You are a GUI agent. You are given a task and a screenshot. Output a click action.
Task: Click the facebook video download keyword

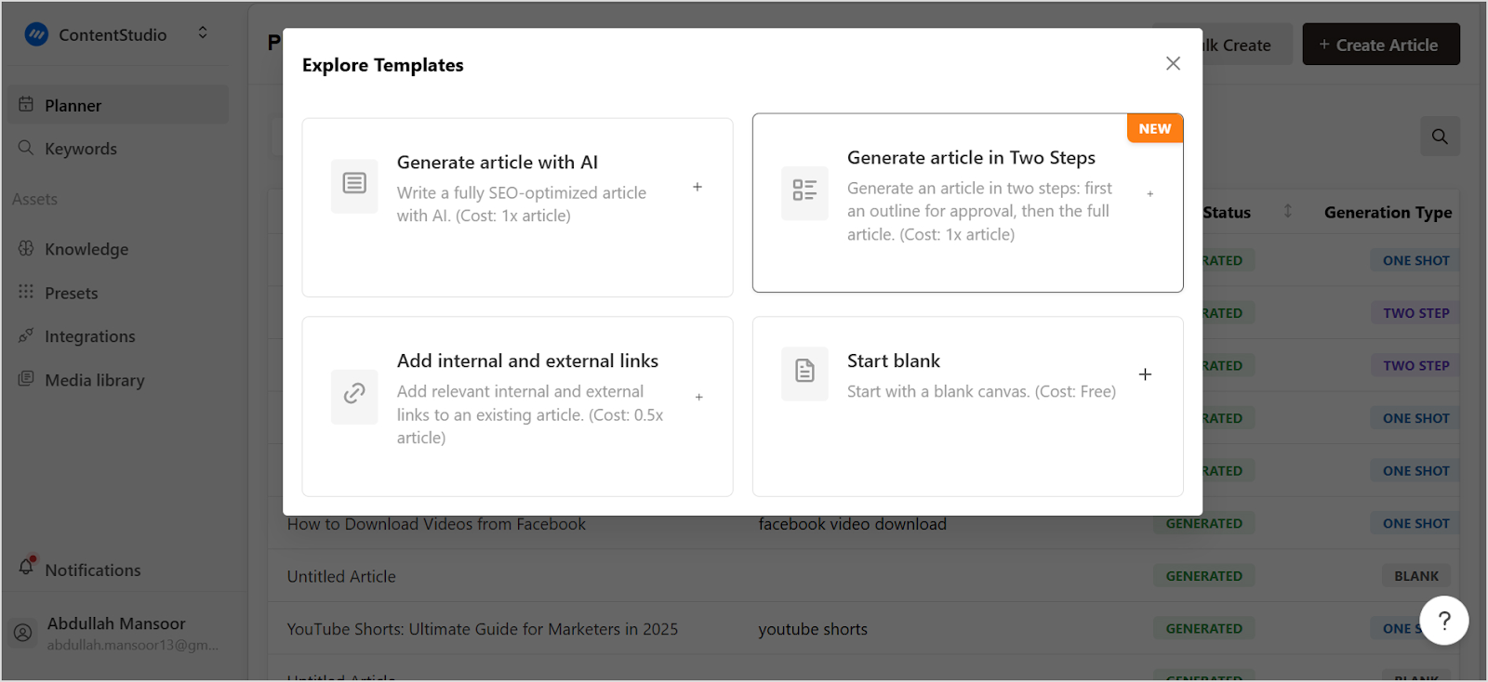pyautogui.click(x=853, y=524)
